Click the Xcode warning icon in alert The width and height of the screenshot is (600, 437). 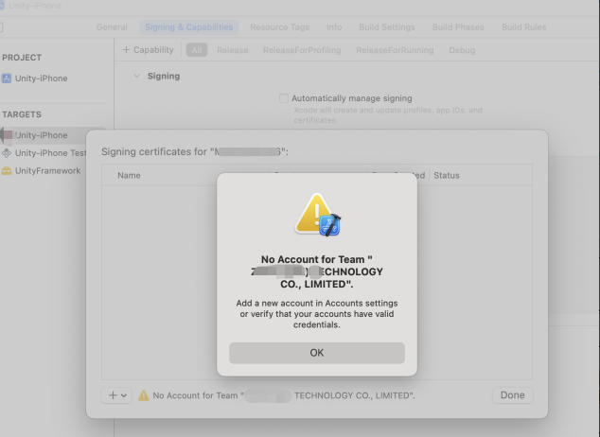(317, 215)
